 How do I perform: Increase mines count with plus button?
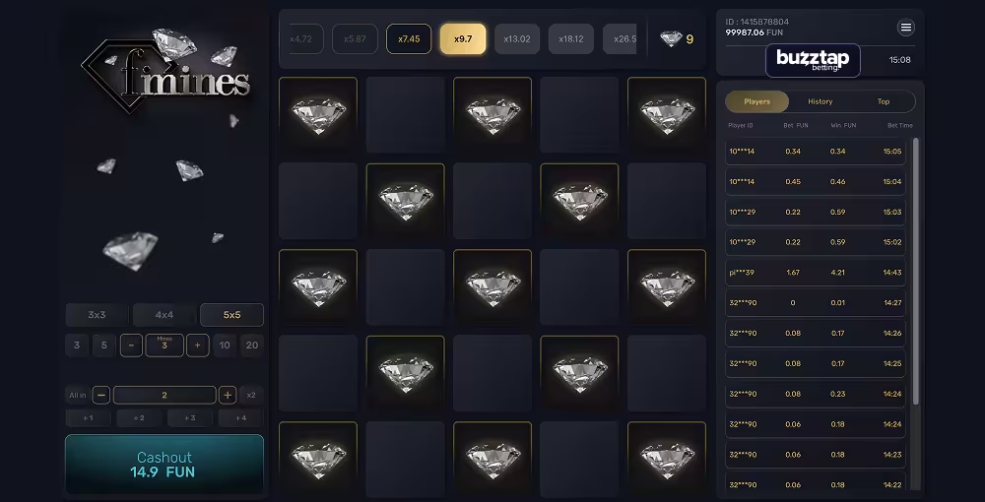(x=197, y=345)
